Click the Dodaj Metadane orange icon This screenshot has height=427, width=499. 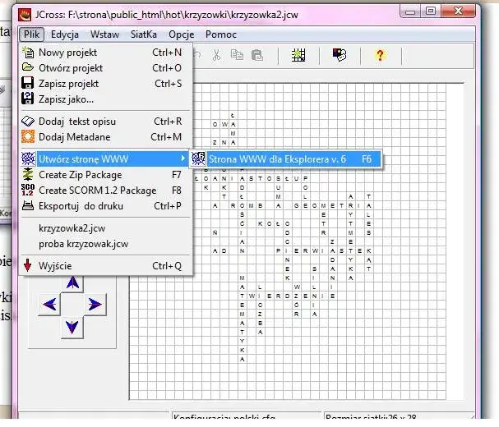(x=28, y=136)
